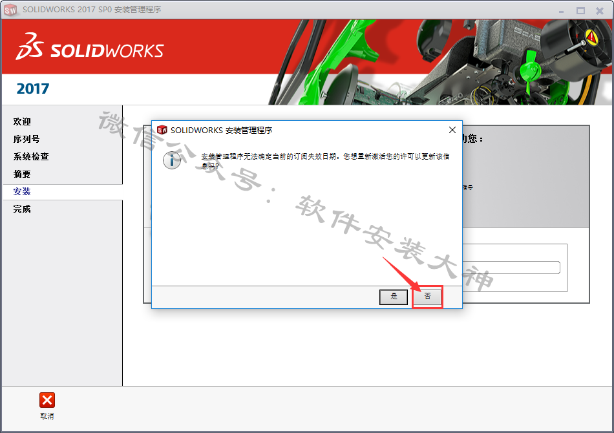Image resolution: width=614 pixels, height=433 pixels.
Task: Select the 摘要 step in sidebar
Action: [x=22, y=174]
